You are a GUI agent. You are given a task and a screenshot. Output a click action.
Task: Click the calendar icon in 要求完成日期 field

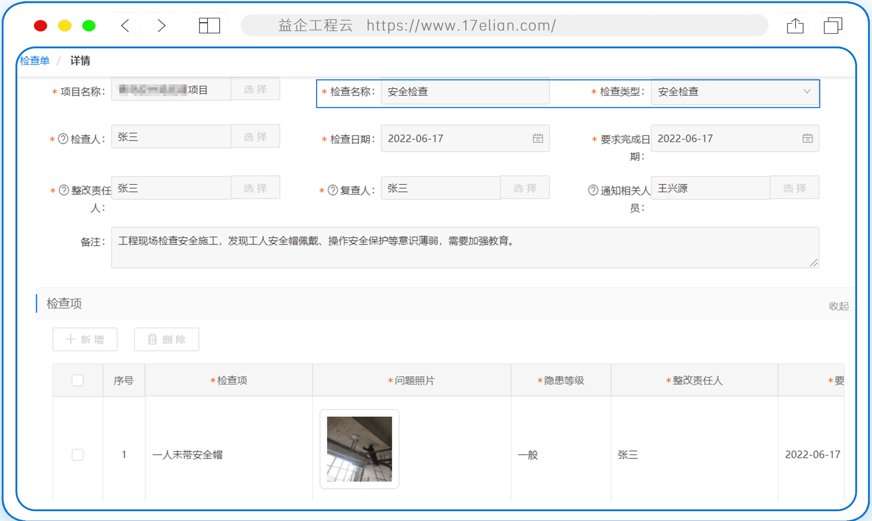coord(807,138)
